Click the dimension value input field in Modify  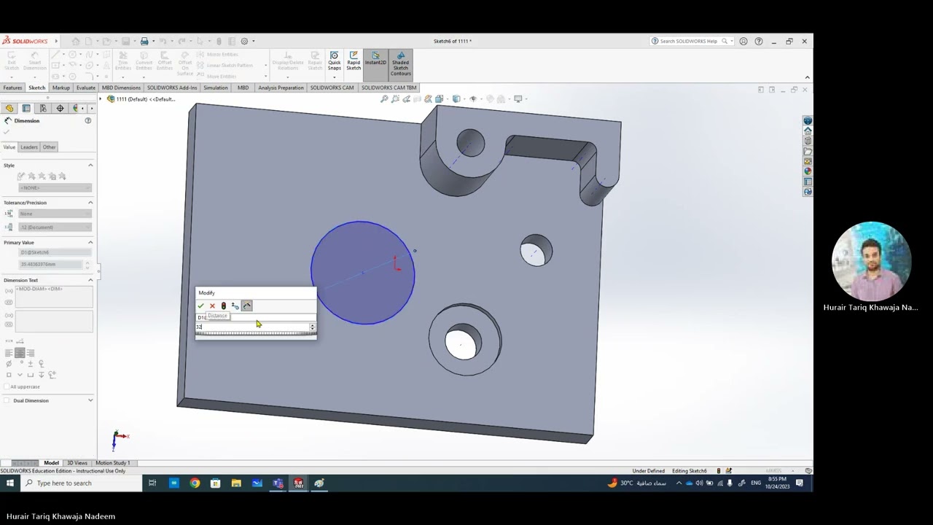[x=252, y=327]
